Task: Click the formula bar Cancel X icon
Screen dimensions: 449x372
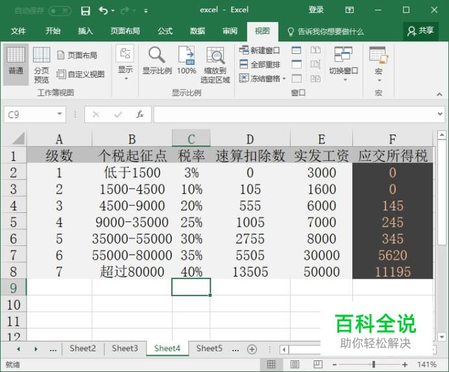Action: click(96, 115)
